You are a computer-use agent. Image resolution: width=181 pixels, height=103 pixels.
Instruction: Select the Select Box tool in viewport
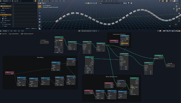coord(40,7)
